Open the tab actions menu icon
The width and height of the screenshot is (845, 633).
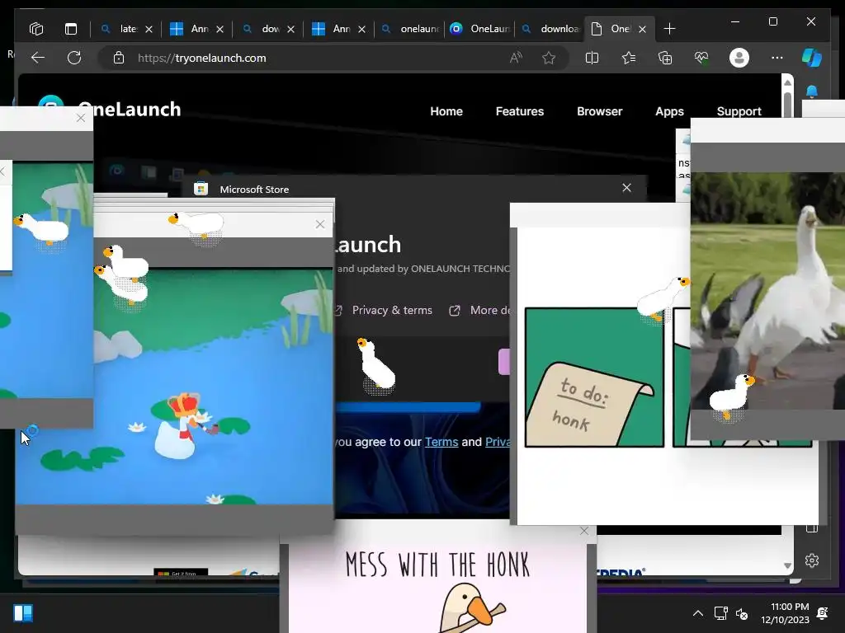pos(71,29)
